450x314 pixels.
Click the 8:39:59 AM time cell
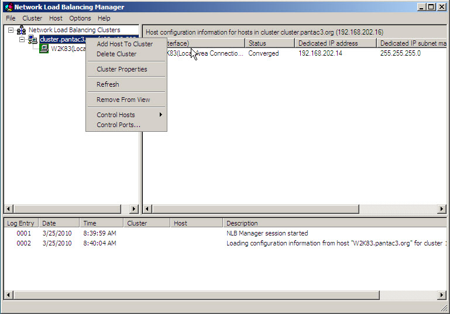point(99,233)
